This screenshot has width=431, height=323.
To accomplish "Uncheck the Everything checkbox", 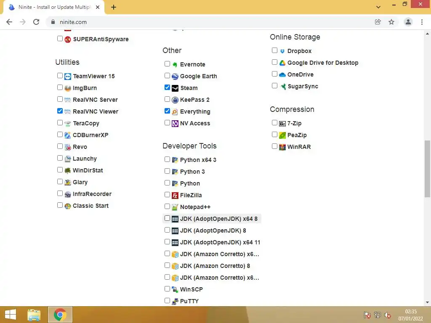I will tap(167, 111).
